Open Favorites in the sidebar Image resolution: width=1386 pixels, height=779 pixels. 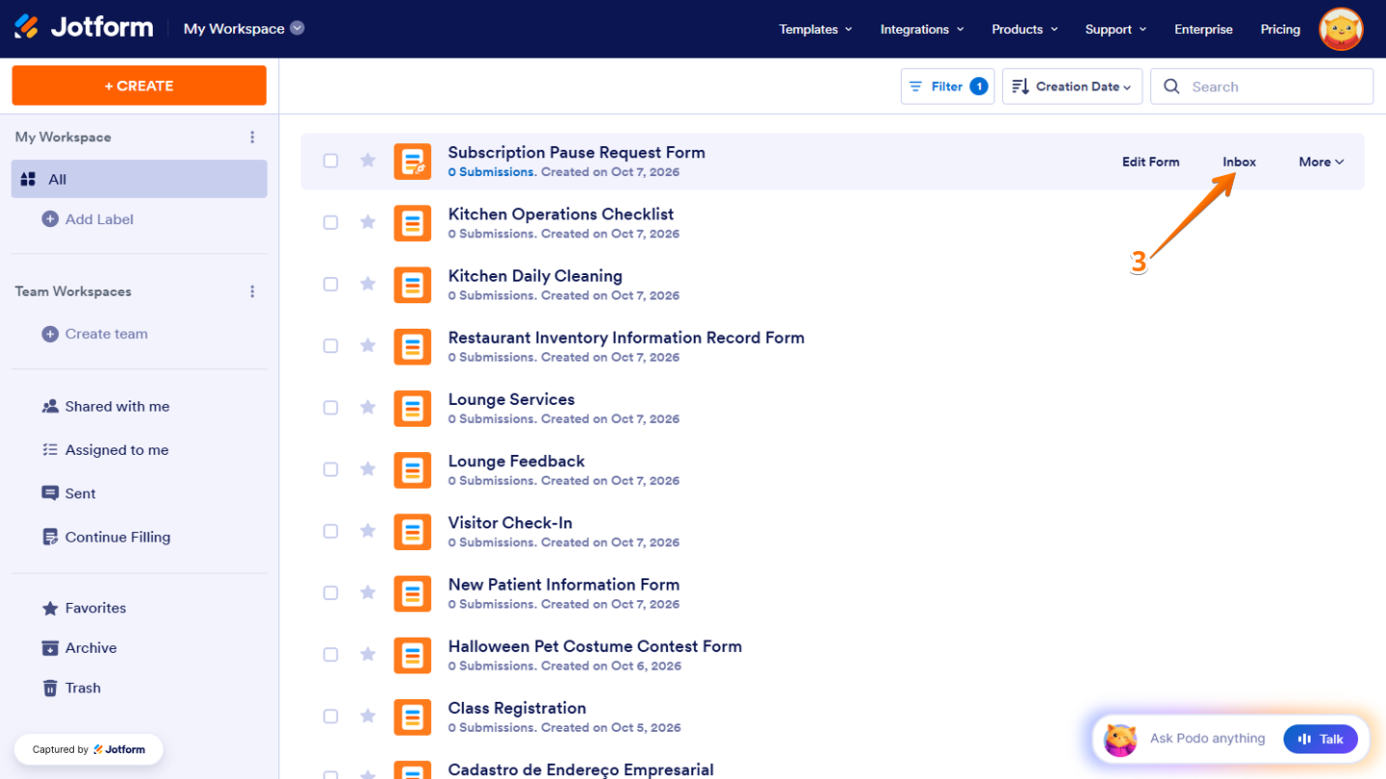(x=84, y=608)
